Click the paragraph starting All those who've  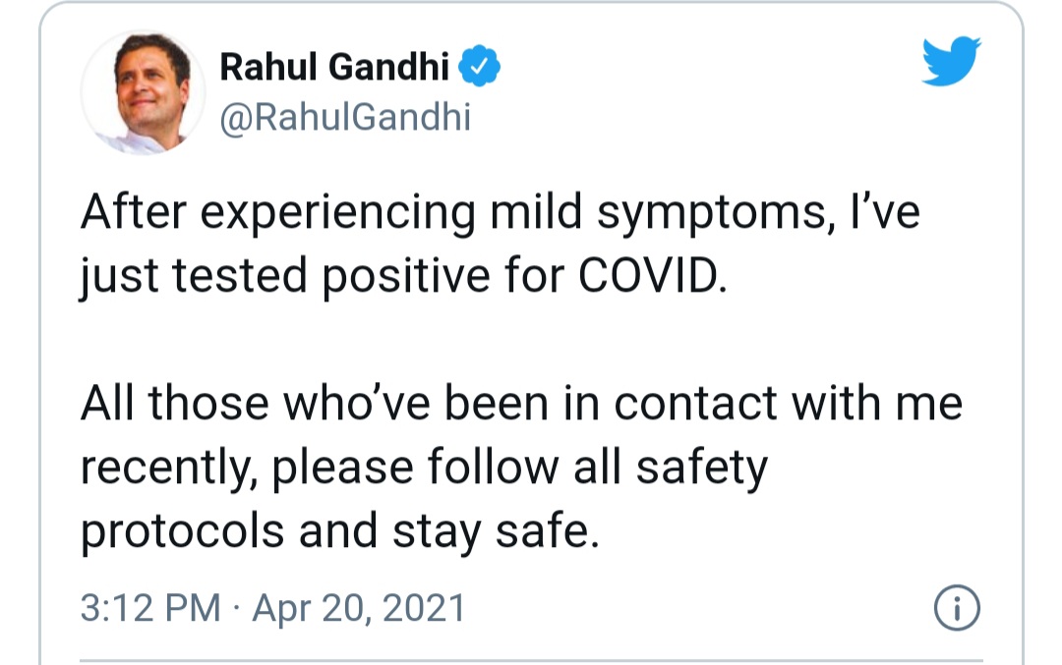pyautogui.click(x=521, y=467)
